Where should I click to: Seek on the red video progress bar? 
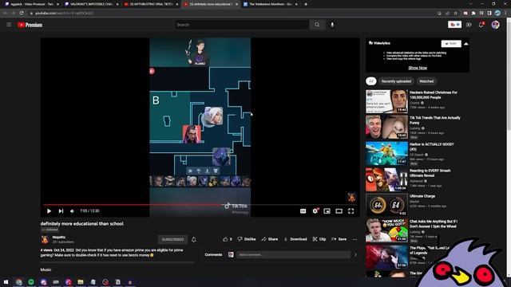200,205
